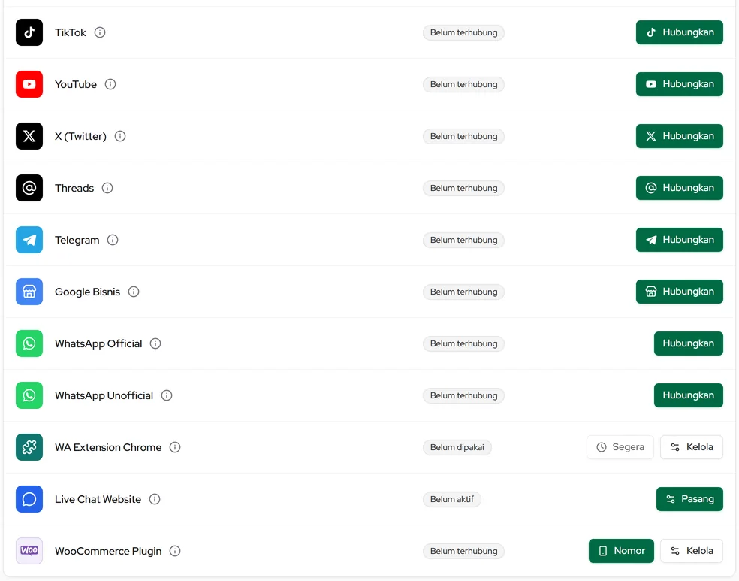Open WhatsApp Official info icon
The width and height of the screenshot is (739, 581).
pyautogui.click(x=155, y=343)
